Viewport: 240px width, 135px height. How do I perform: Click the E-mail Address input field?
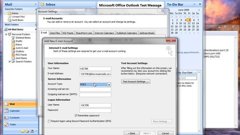95,74
